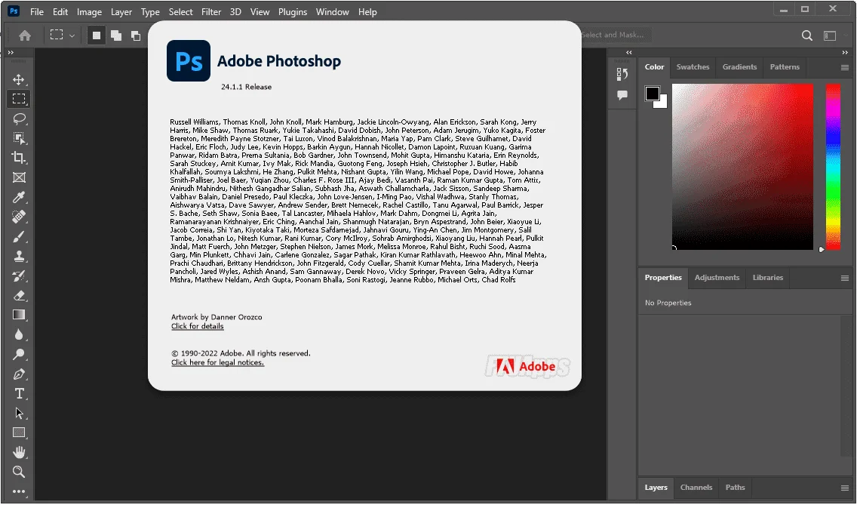Click the '24.1.1 Release' version text
The width and height of the screenshot is (857, 505).
coord(246,87)
